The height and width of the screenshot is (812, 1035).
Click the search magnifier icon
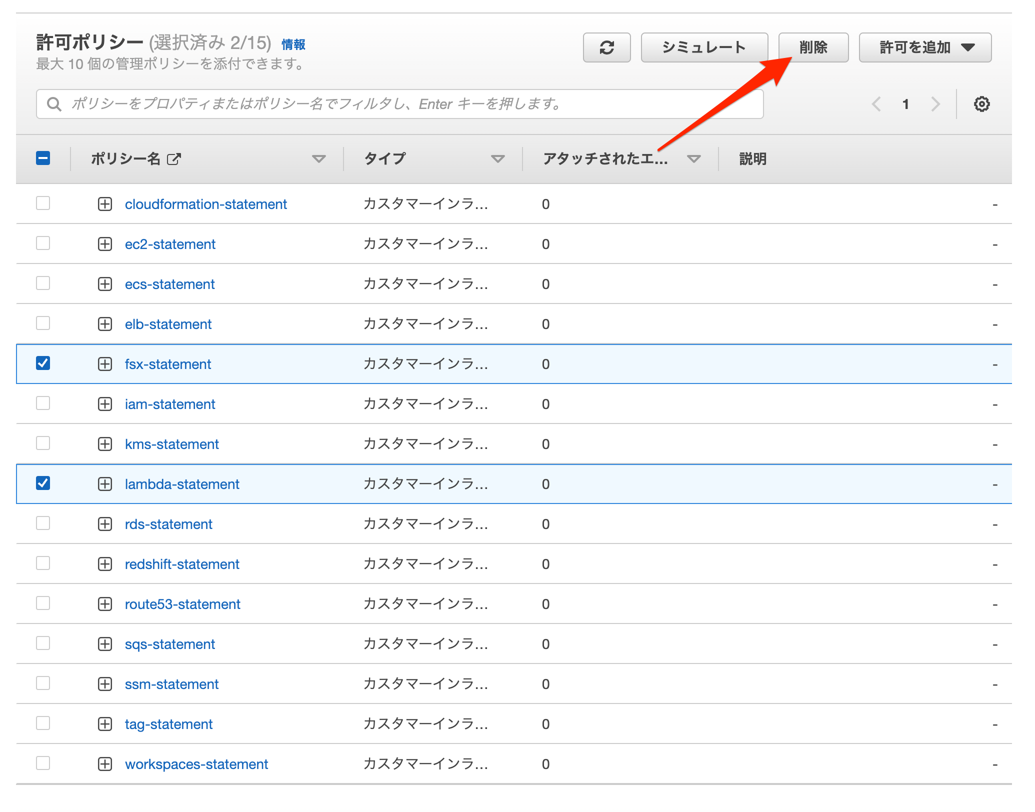pos(54,104)
